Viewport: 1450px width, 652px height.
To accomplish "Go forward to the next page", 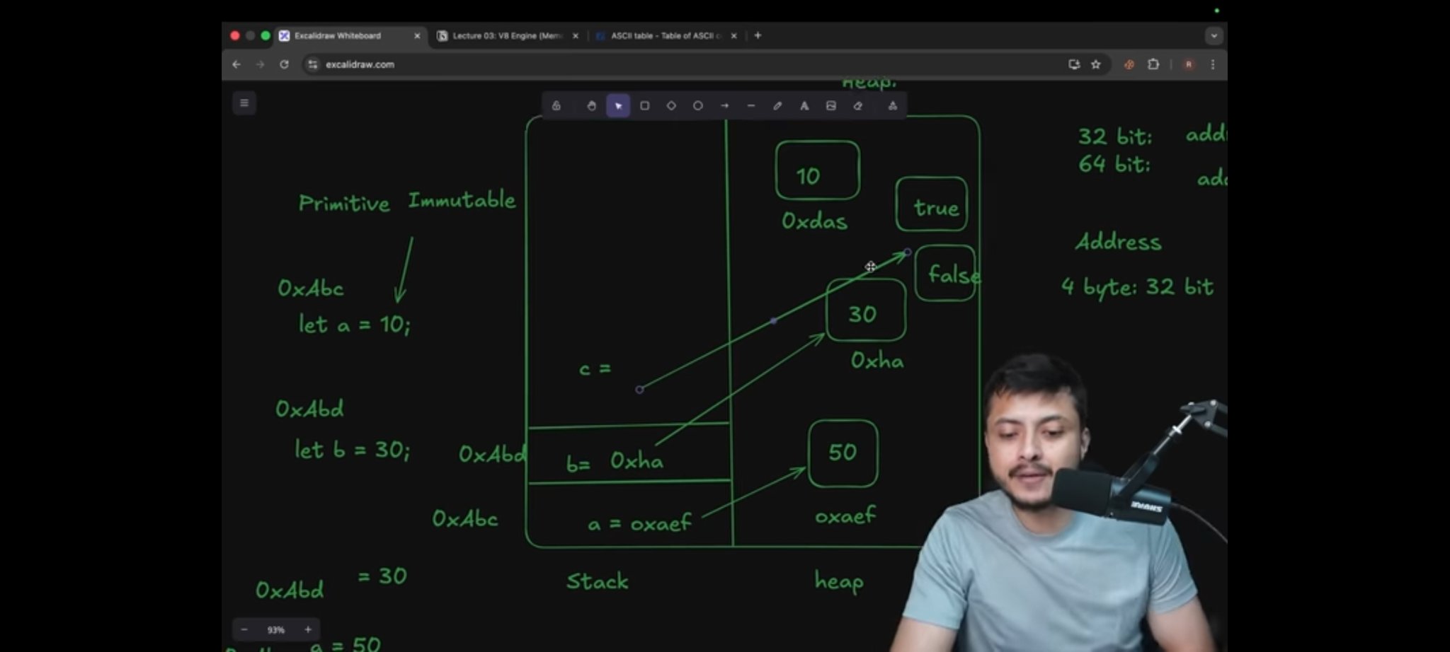I will tap(260, 64).
